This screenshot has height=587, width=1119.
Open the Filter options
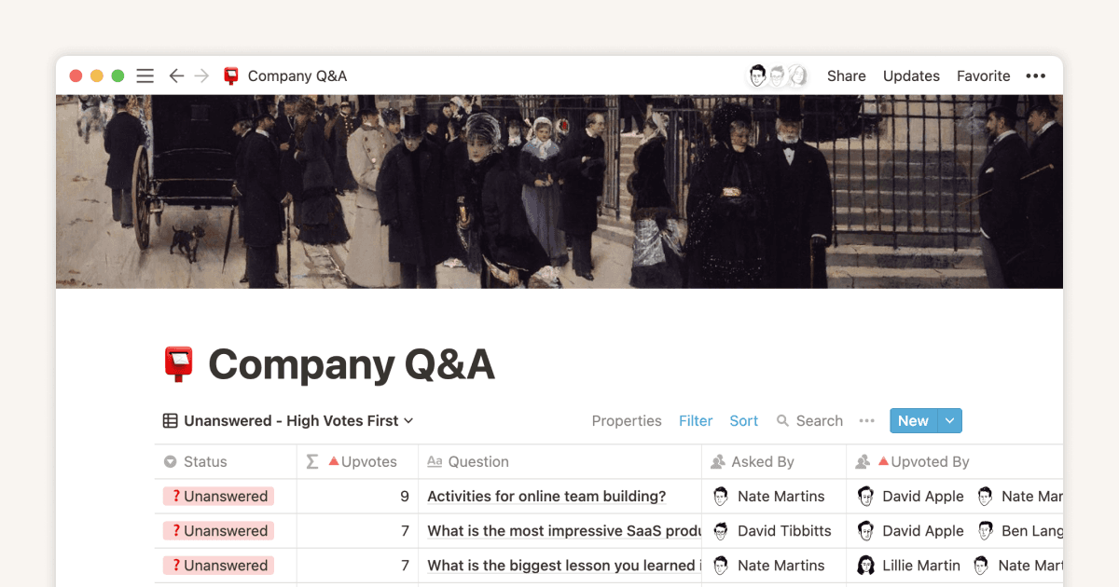point(696,421)
